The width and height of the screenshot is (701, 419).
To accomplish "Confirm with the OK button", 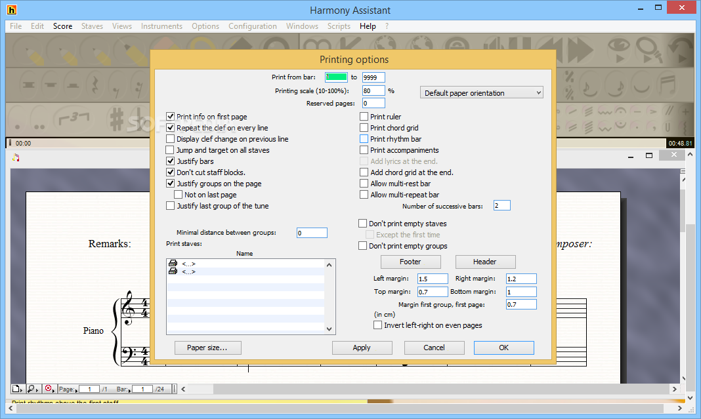I will coord(504,348).
